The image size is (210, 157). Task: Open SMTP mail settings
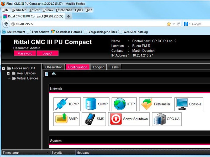point(66,119)
